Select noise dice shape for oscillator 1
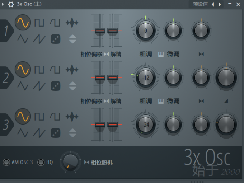The width and height of the screenshot is (244, 183). click(x=56, y=39)
